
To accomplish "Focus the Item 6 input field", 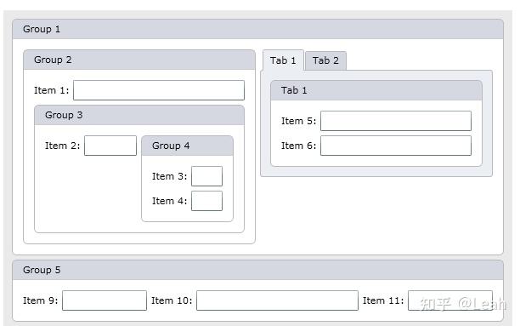I will click(x=396, y=146).
